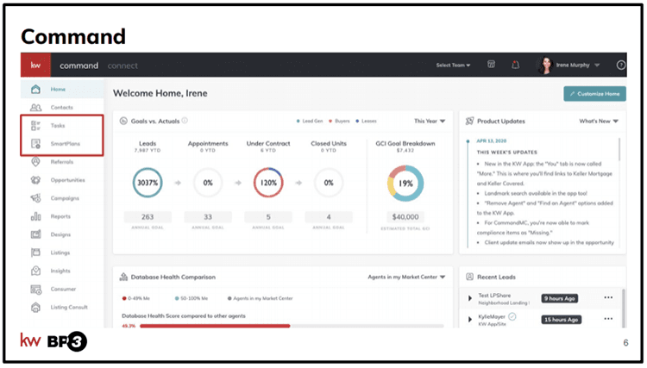This screenshot has height=368, width=647.
Task: Expand the KylieMayer lead row
Action: [x=469, y=319]
